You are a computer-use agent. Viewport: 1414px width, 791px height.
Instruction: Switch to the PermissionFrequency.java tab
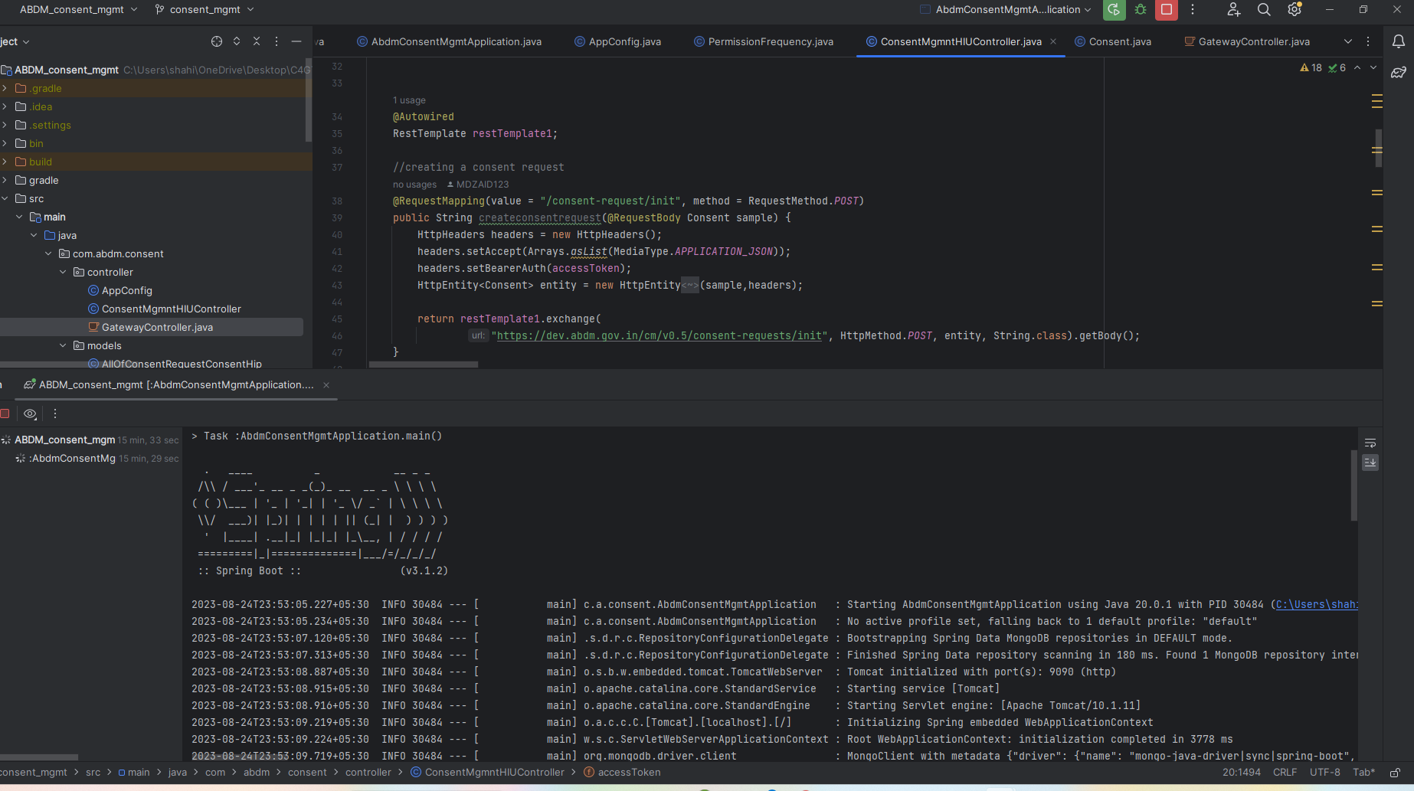[x=770, y=41]
